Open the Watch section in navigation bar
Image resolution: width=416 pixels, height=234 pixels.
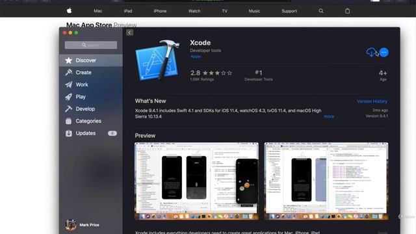(194, 11)
